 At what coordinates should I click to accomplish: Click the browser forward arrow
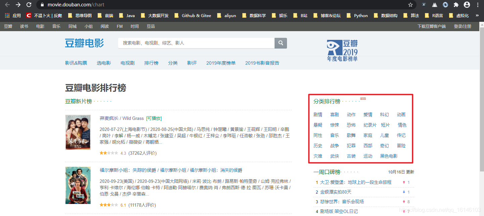(18, 5)
